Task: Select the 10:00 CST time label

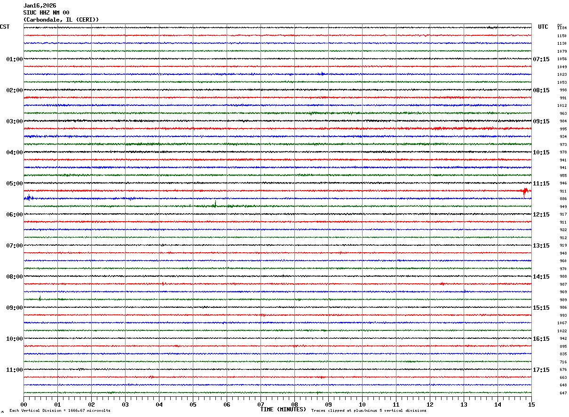Action: click(15, 339)
